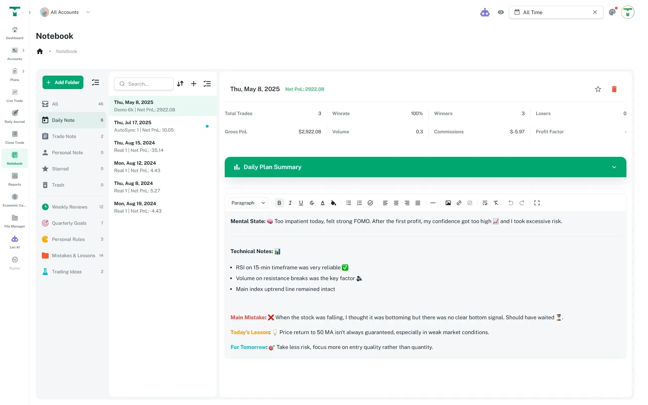Open the text fill color picker
Image resolution: width=648 pixels, height=405 pixels.
(x=333, y=203)
